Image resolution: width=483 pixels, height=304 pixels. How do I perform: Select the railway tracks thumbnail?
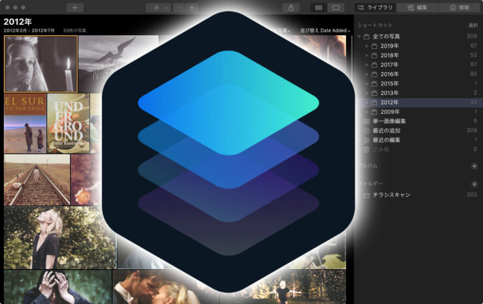pyautogui.click(x=37, y=180)
